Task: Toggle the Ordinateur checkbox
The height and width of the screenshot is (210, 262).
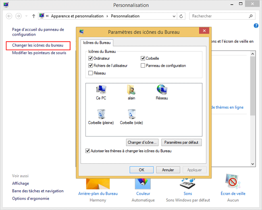Action: point(90,58)
